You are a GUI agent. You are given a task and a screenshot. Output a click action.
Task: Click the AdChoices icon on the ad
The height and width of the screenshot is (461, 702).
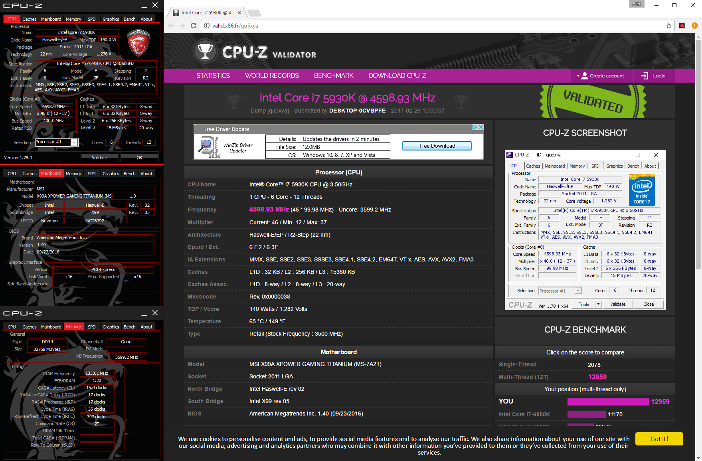(x=475, y=127)
